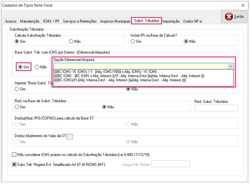Open the Serviços e Retenções tab
250x185 pixels.
[80, 21]
